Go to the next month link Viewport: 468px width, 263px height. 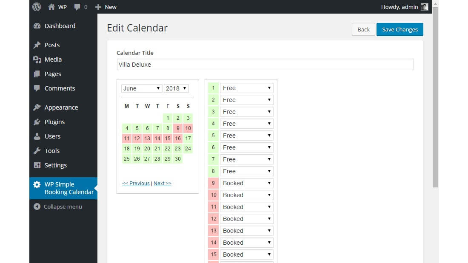pos(163,184)
